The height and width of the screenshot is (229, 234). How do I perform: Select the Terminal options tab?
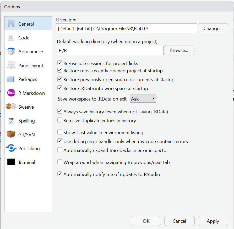click(28, 162)
